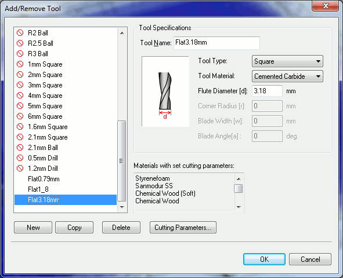This screenshot has height=278, width=343.
Task: Click the end mill tool preview image
Action: point(165,91)
